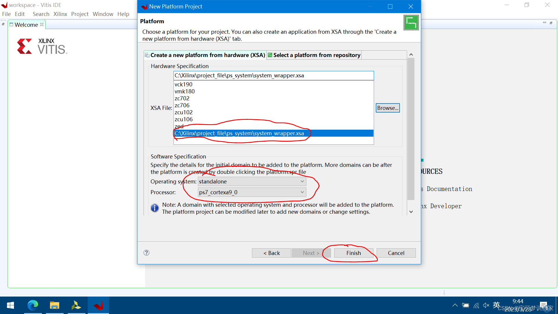The image size is (558, 314).
Task: Click the Cancel button
Action: pos(396,253)
